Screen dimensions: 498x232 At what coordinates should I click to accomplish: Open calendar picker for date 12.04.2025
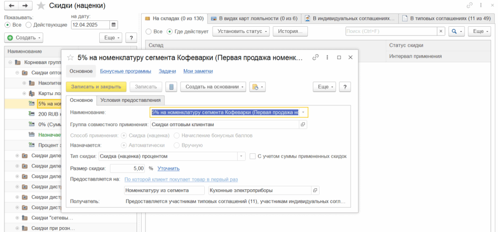coord(114,24)
